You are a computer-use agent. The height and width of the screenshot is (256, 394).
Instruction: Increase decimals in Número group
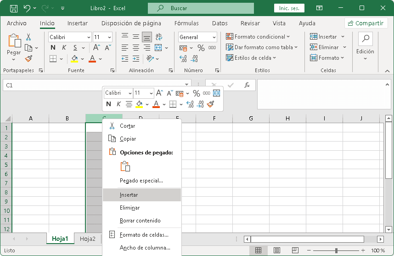click(x=183, y=58)
